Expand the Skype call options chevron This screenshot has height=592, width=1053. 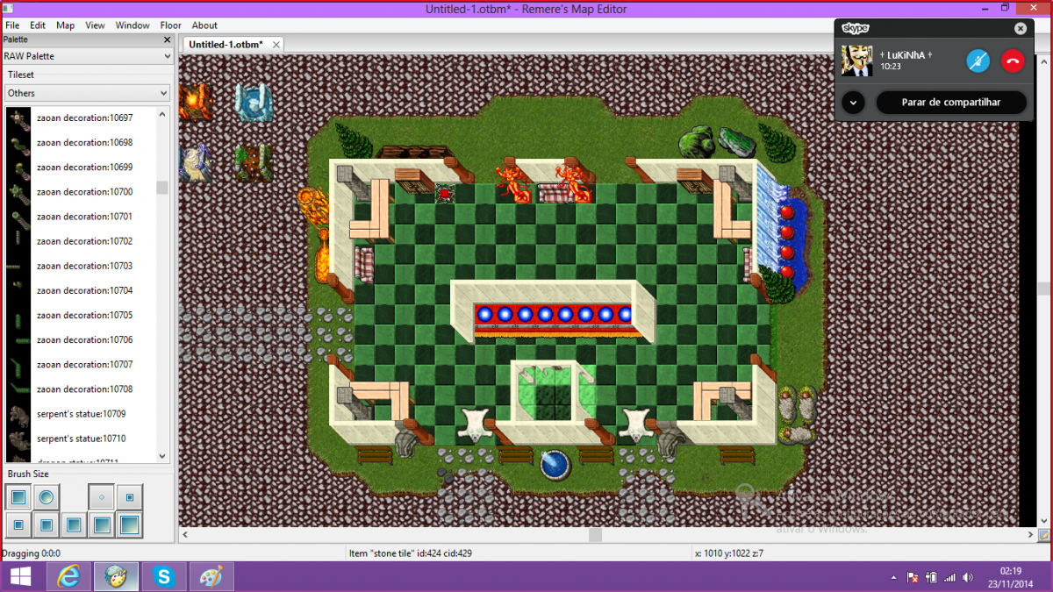point(853,103)
